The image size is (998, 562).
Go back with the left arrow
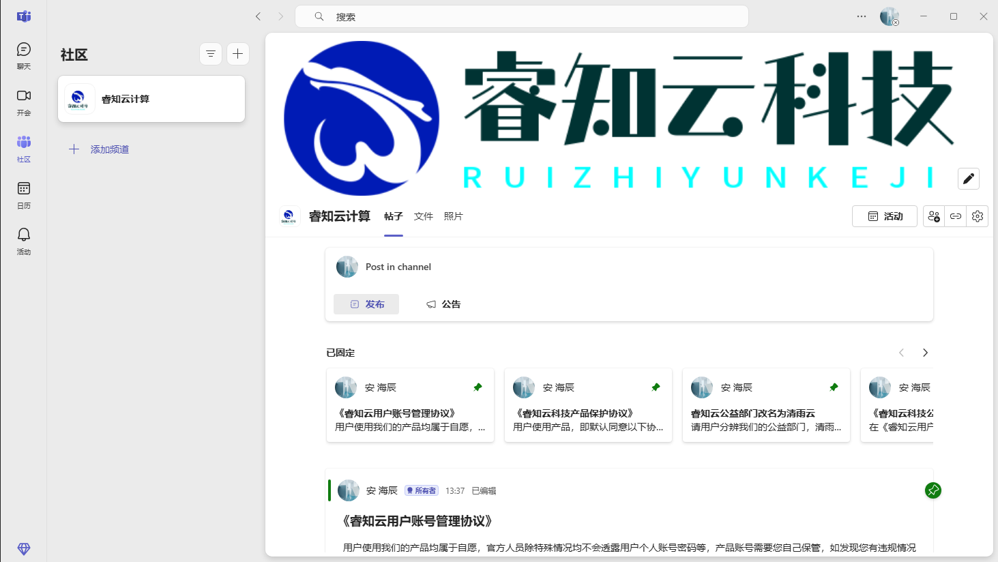click(x=258, y=16)
